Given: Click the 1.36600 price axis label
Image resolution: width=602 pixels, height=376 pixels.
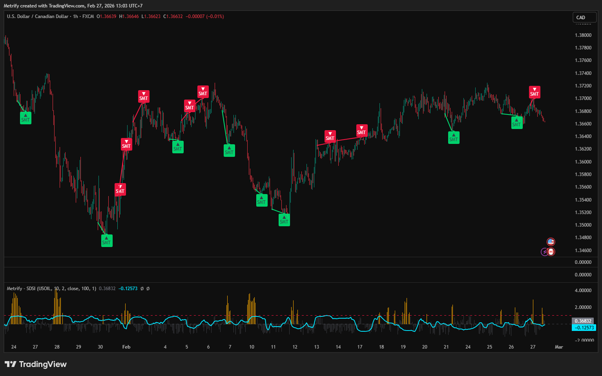Looking at the screenshot, I should click(x=583, y=124).
